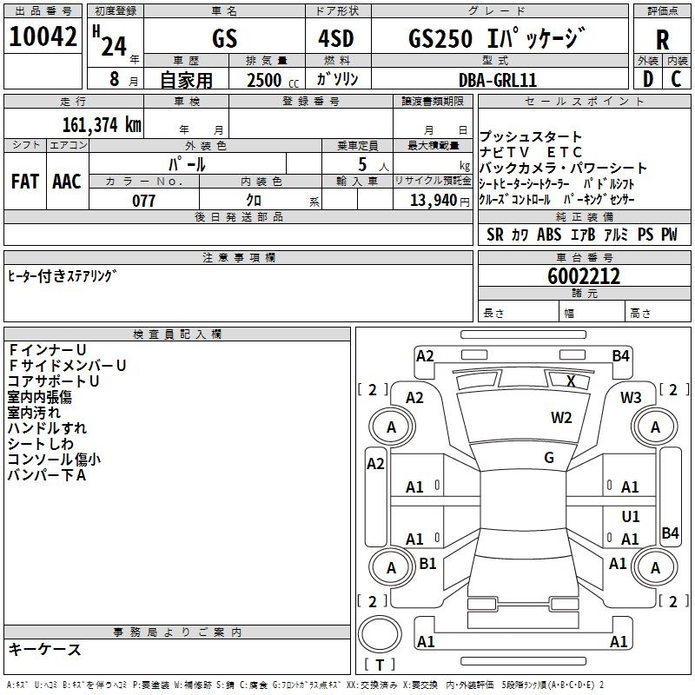The width and height of the screenshot is (695, 695).
Task: Select the overall grade R cell
Action: click(x=662, y=39)
